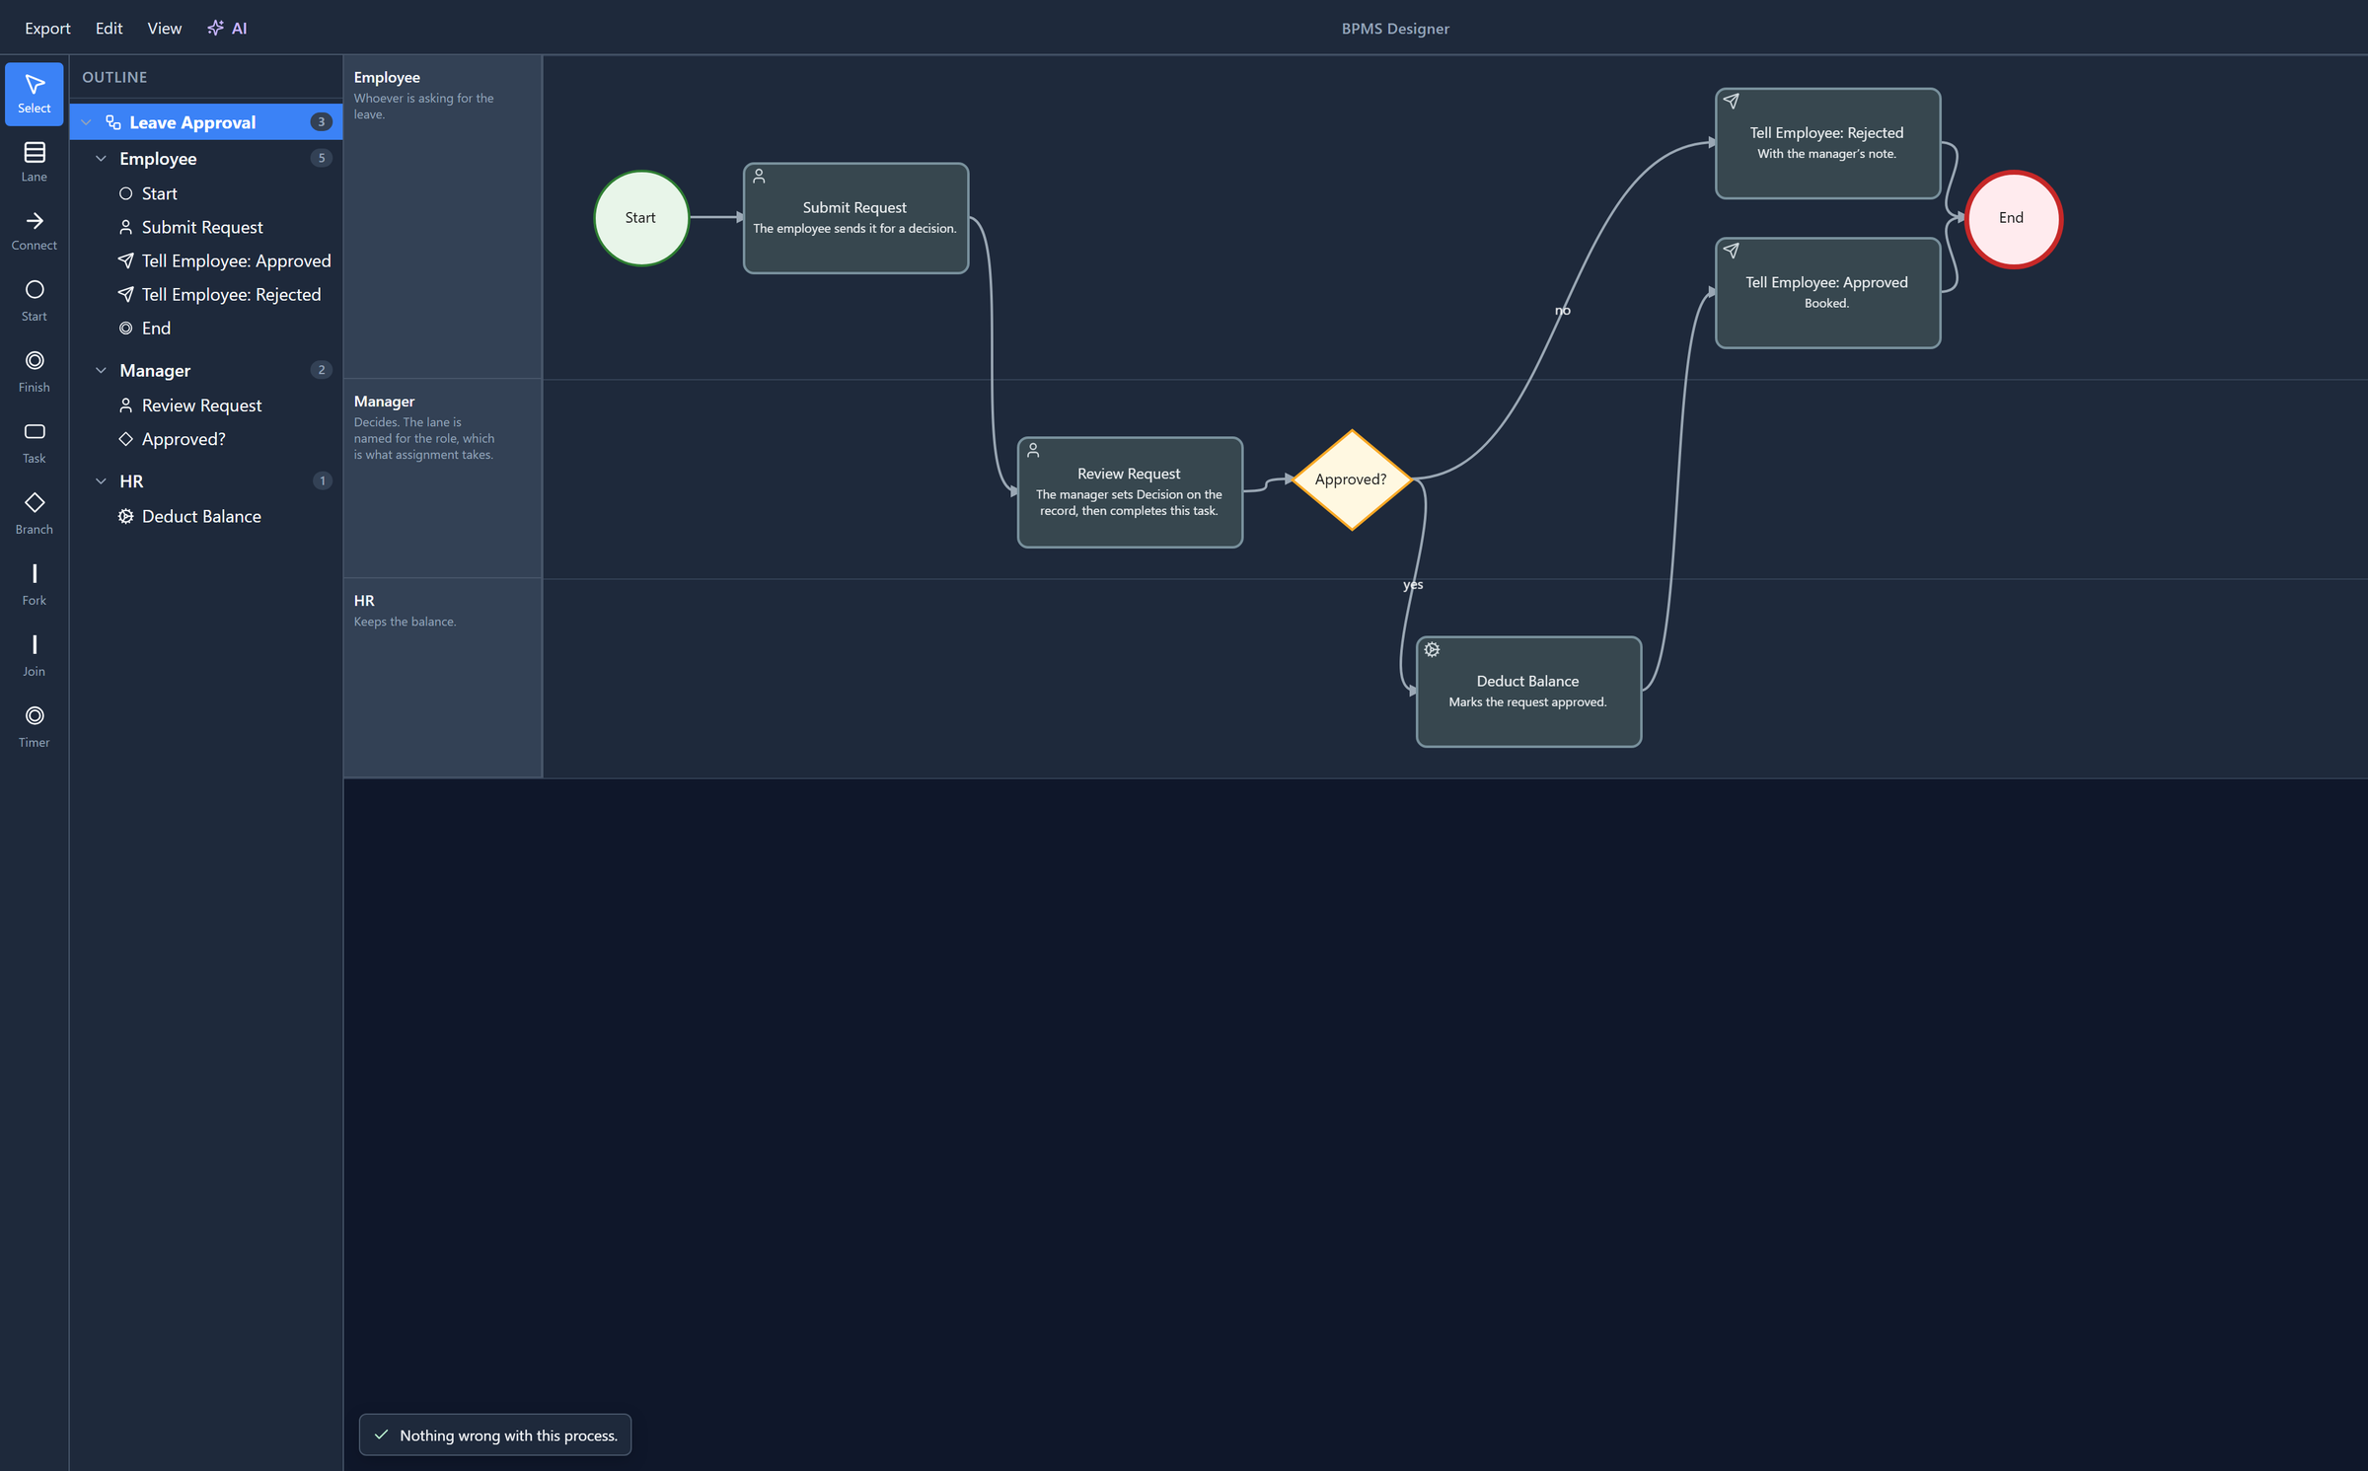
Task: Click the Approved? diamond gateway
Action: point(1352,479)
